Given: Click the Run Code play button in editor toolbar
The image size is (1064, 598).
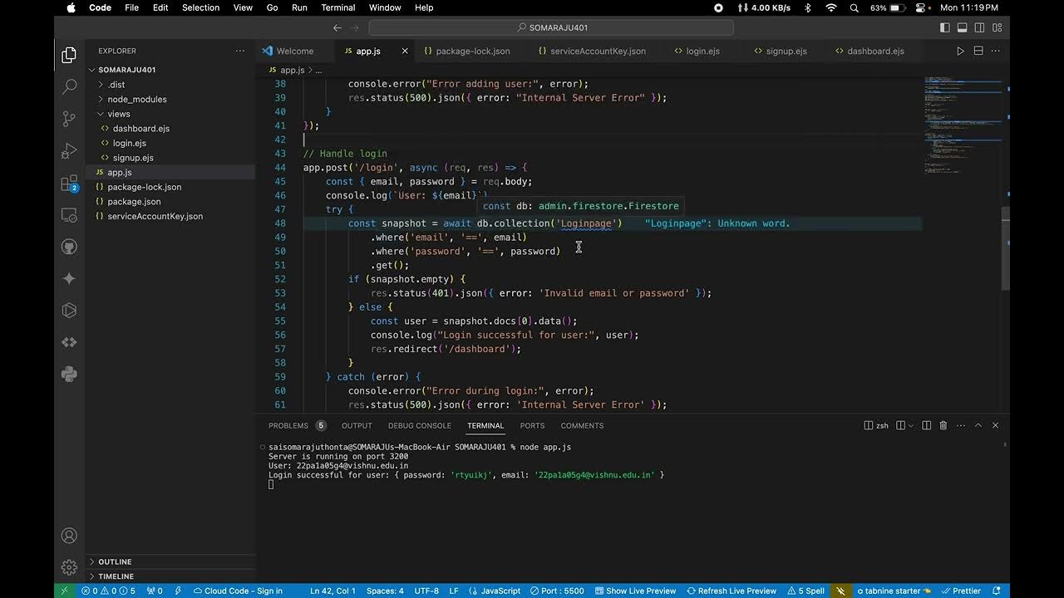Looking at the screenshot, I should point(960,51).
